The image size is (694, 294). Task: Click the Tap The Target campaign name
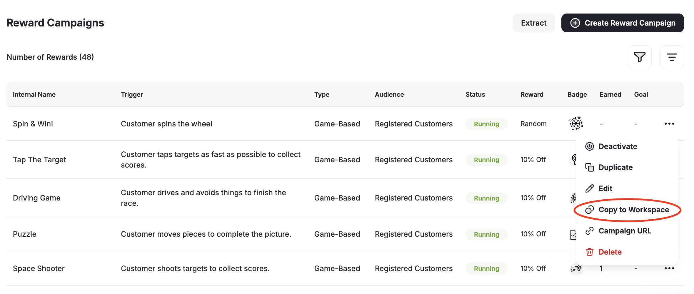[x=39, y=159]
